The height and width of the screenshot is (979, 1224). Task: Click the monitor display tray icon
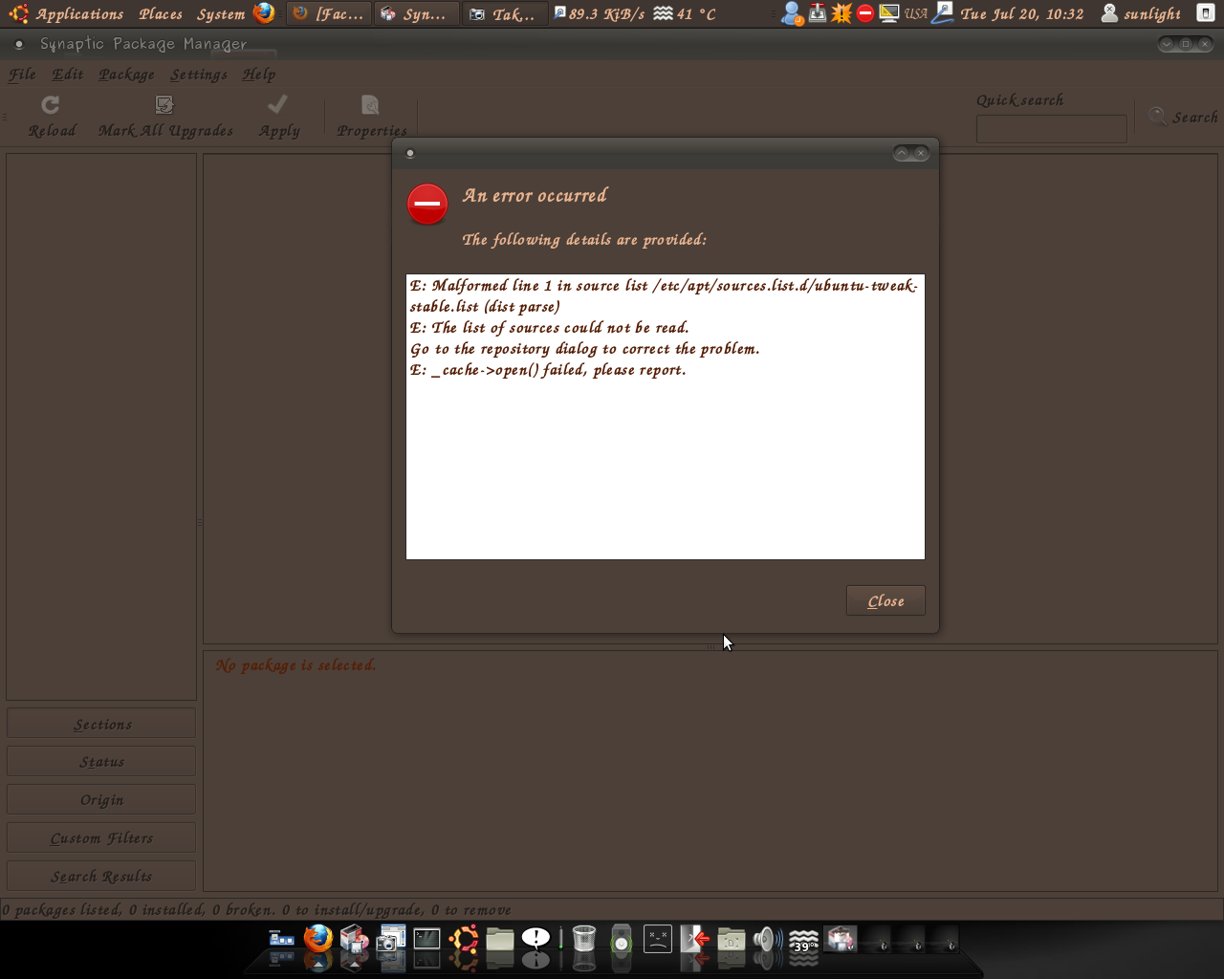click(x=889, y=13)
